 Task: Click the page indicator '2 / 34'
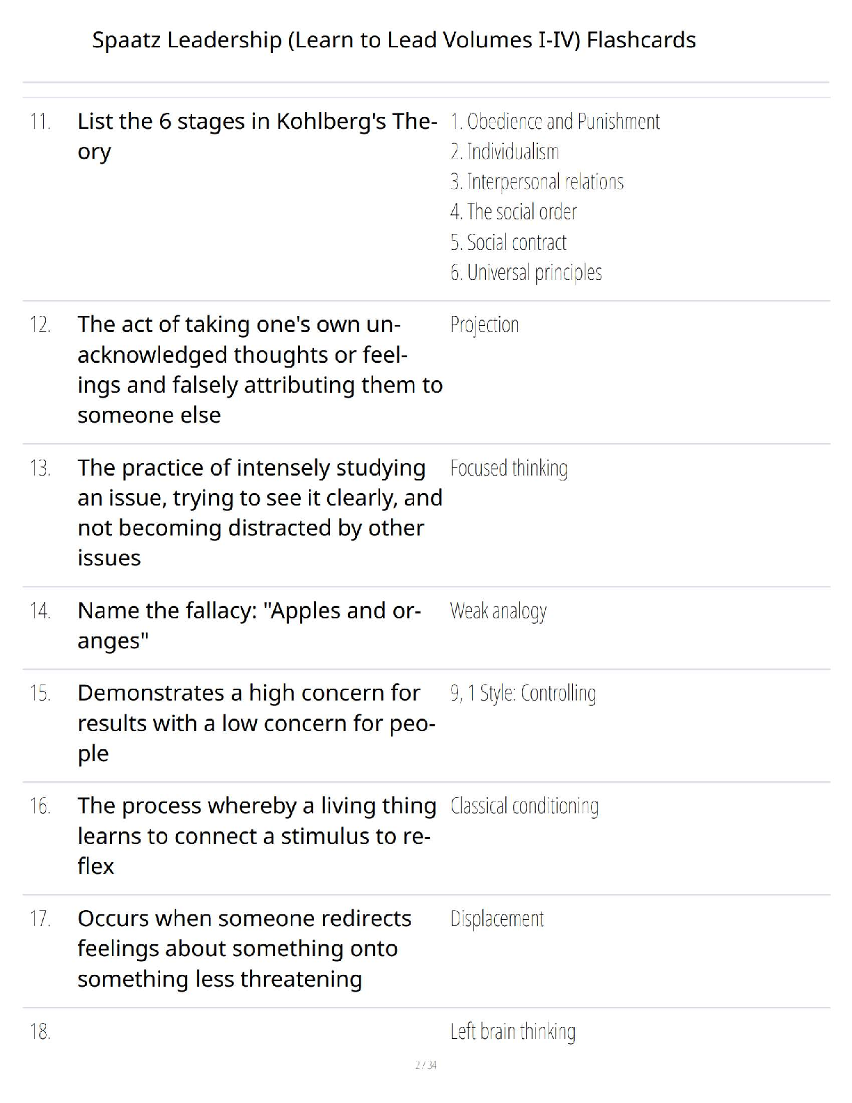[x=426, y=1065]
